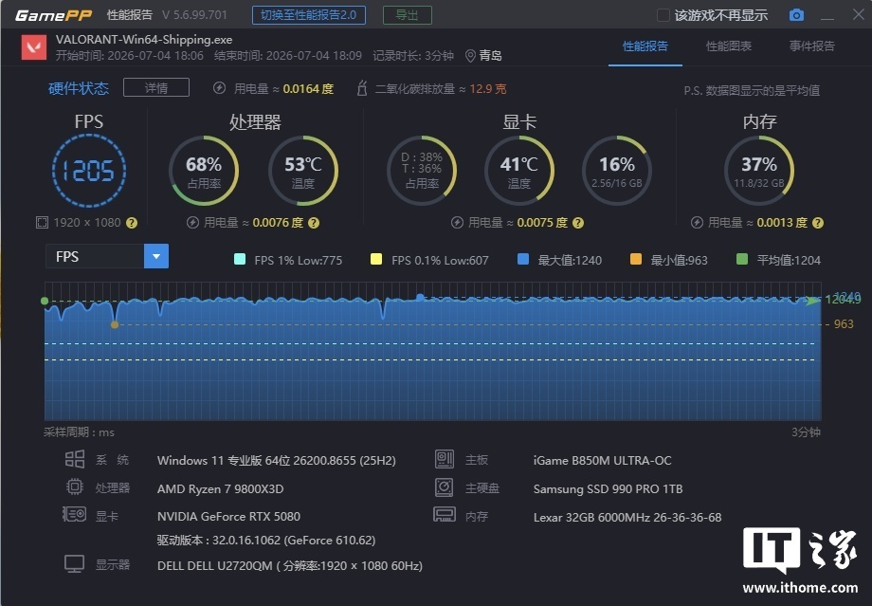Click help icon next to memory 0.0013 度
The height and width of the screenshot is (606, 872).
pyautogui.click(x=817, y=223)
